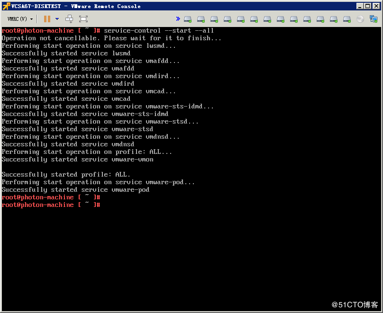
Task: Click the seventh hard disk device icon
Action: (x=267, y=19)
